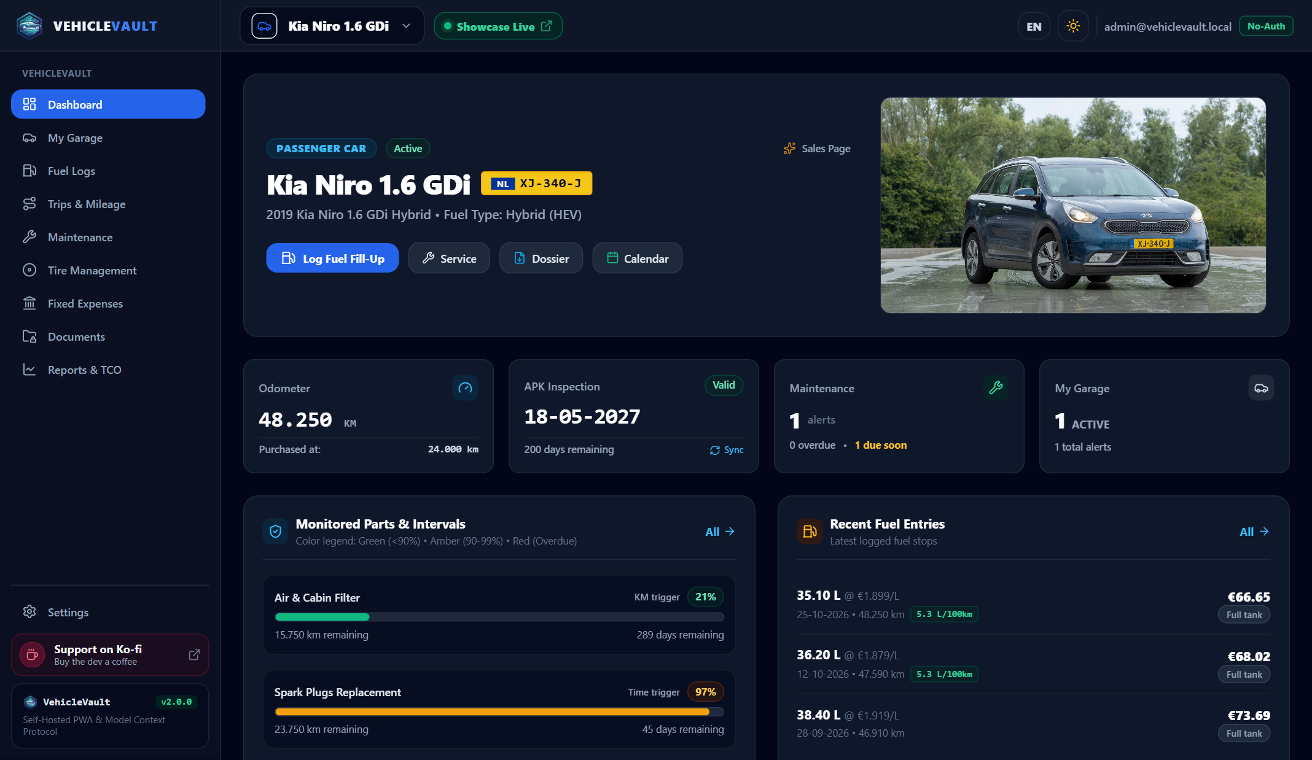The height and width of the screenshot is (760, 1312).
Task: Open the Dossier button
Action: [541, 258]
